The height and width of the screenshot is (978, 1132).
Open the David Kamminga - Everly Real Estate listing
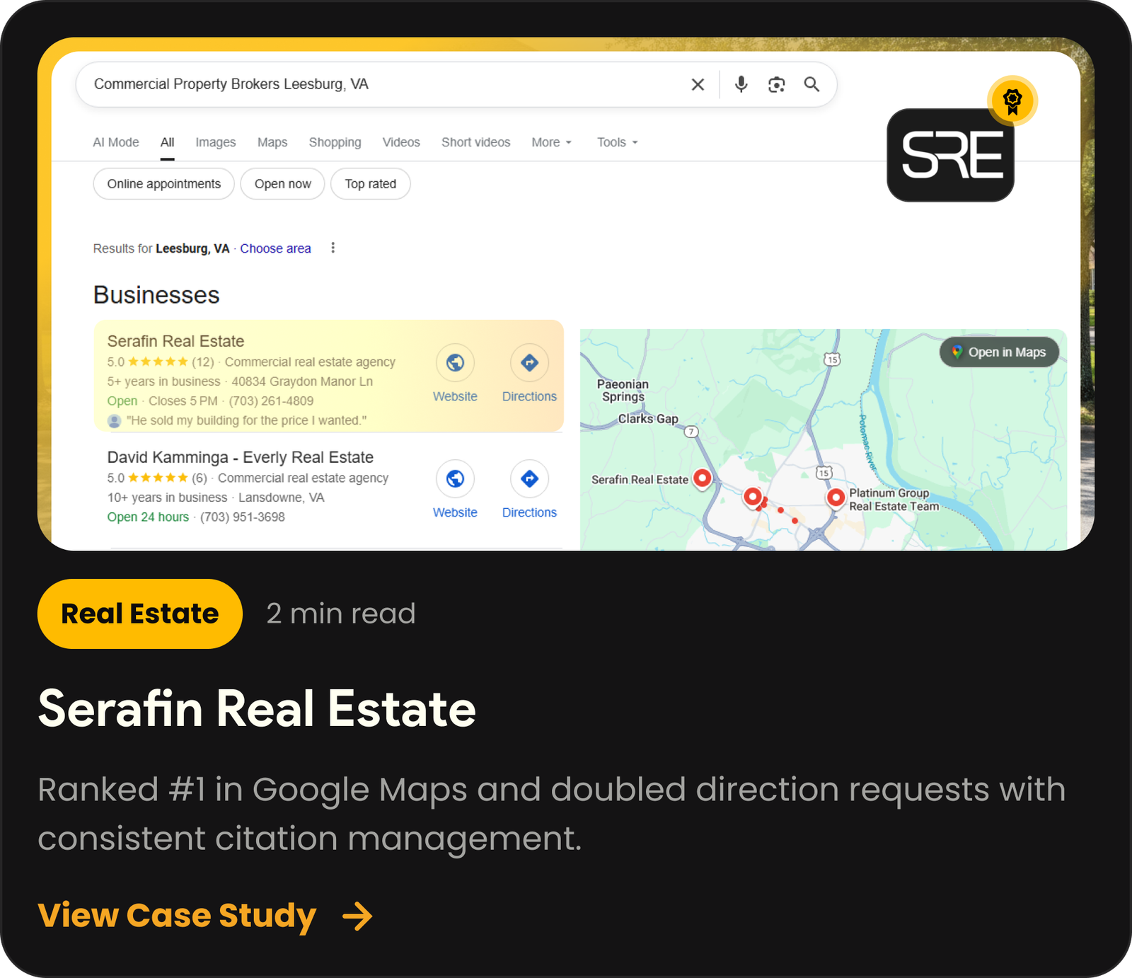(x=241, y=457)
